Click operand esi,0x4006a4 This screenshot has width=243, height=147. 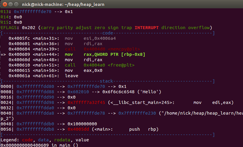pos(100,38)
